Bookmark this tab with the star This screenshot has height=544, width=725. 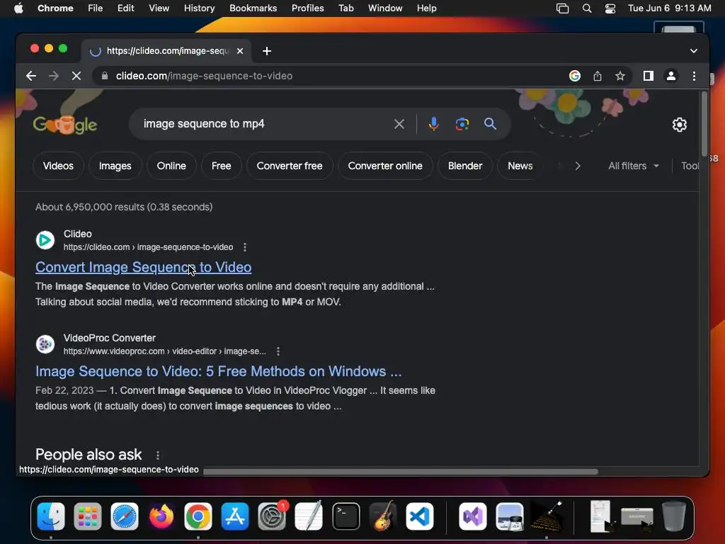[620, 76]
